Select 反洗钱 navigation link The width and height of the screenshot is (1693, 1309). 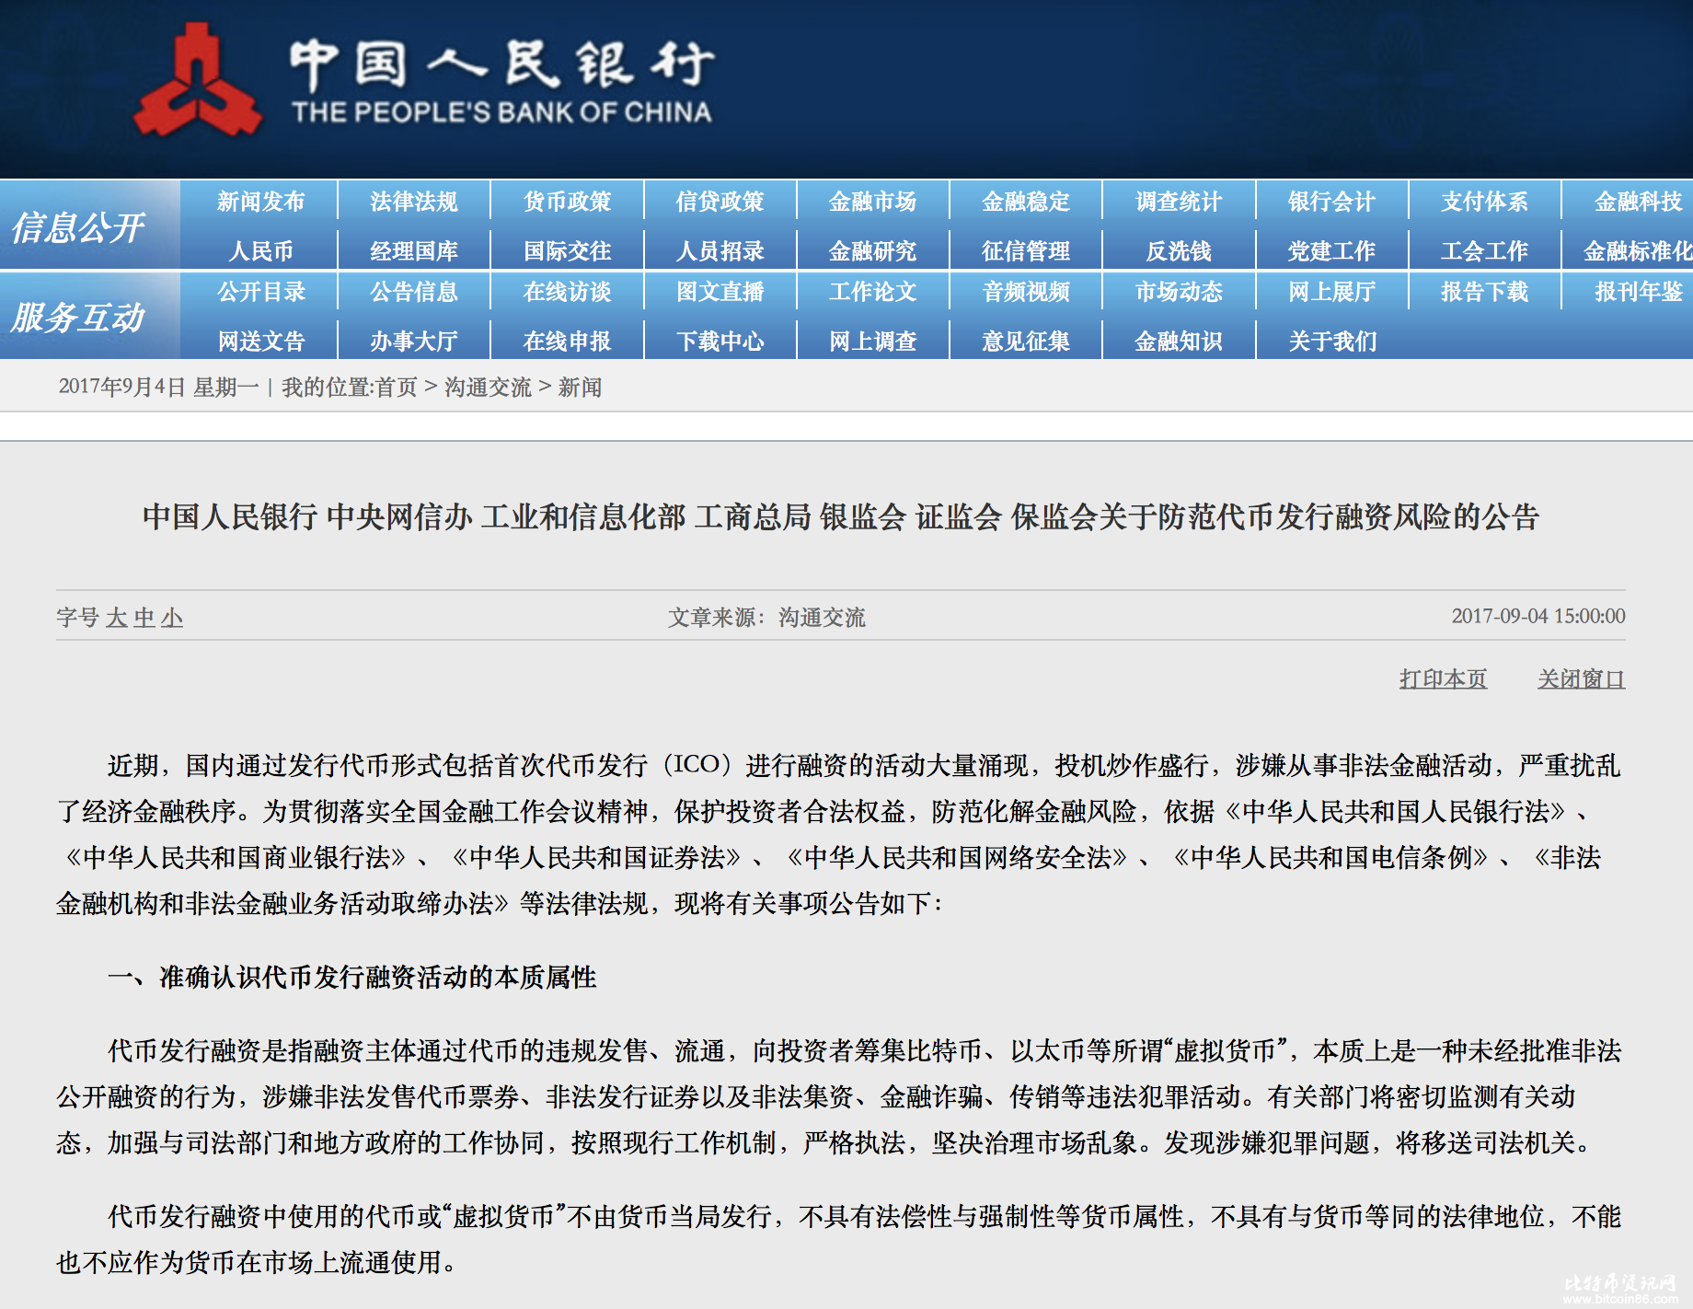1179,250
